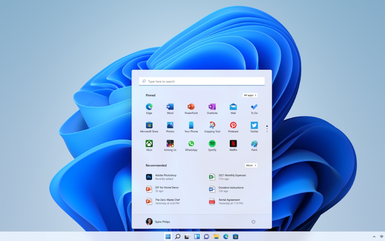Screen dimensions: 385x241
Task: Show hidden system tray icons chevron
Action: click(x=374, y=237)
